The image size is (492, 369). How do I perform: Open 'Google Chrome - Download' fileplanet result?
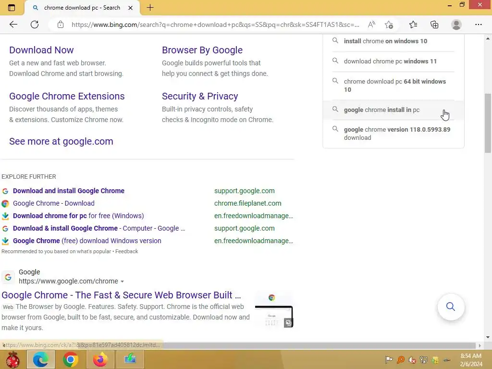pyautogui.click(x=54, y=203)
